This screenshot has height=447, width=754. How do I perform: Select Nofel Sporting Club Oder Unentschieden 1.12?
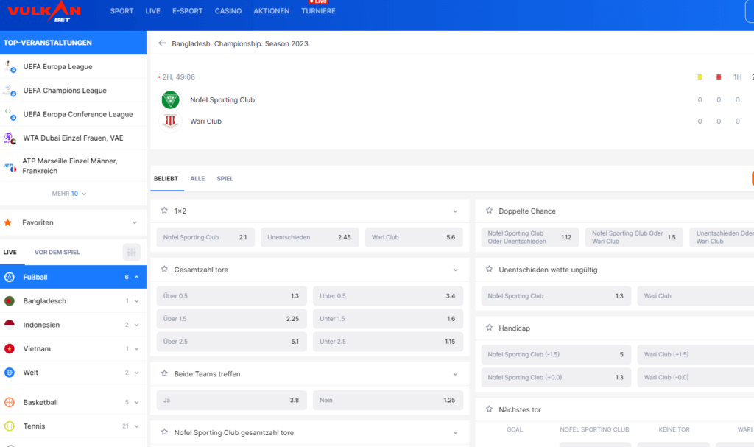point(530,237)
